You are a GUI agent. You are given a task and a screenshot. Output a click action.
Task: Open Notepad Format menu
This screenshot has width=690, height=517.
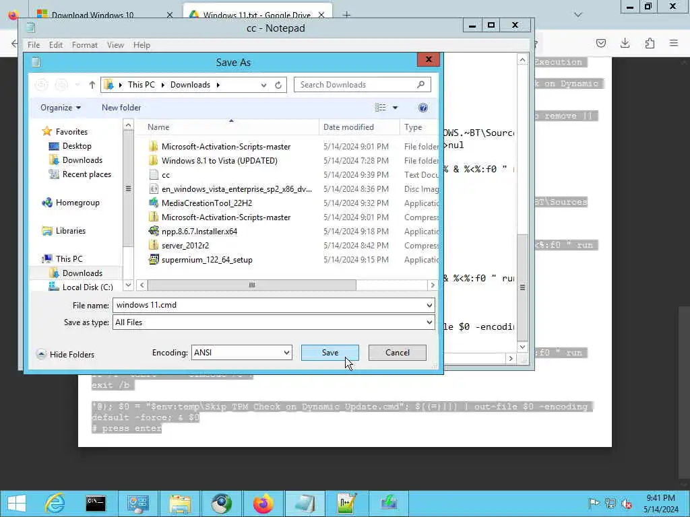[x=84, y=45]
